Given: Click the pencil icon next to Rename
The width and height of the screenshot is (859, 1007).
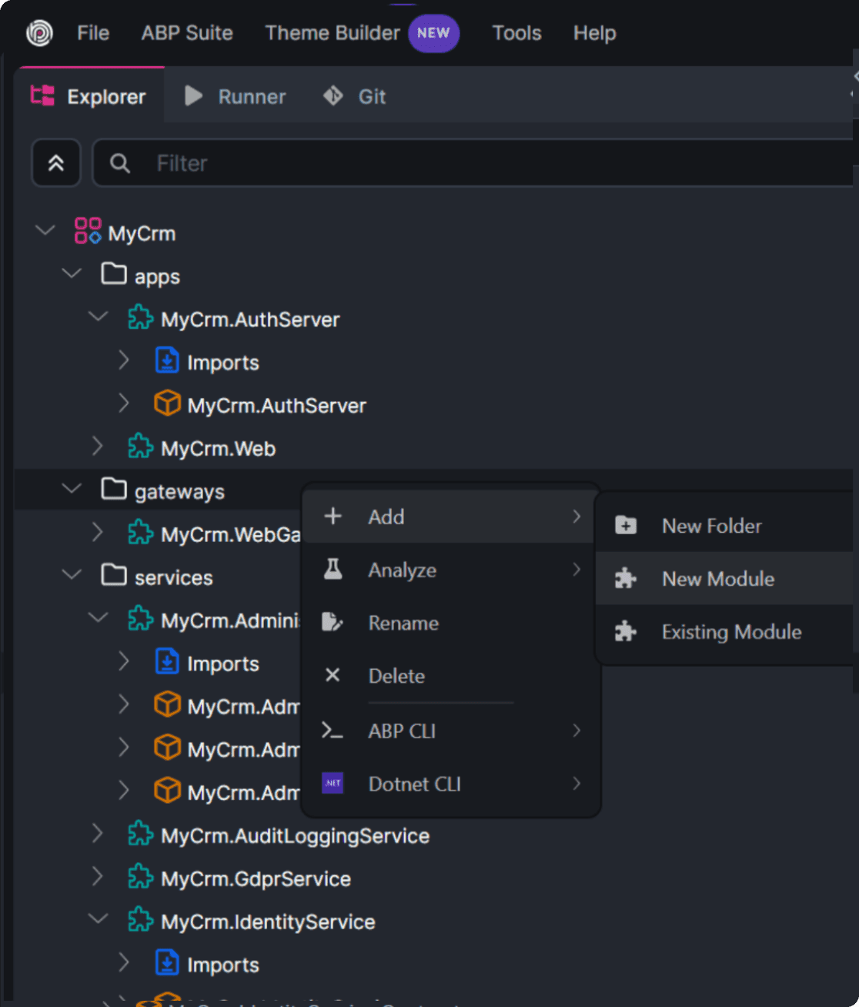Looking at the screenshot, I should pyautogui.click(x=333, y=622).
